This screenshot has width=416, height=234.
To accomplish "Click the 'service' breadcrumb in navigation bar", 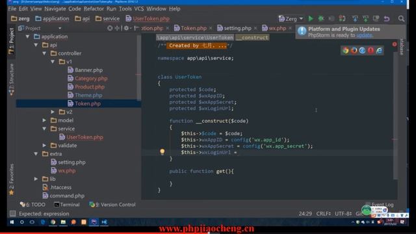I will tap(107, 19).
